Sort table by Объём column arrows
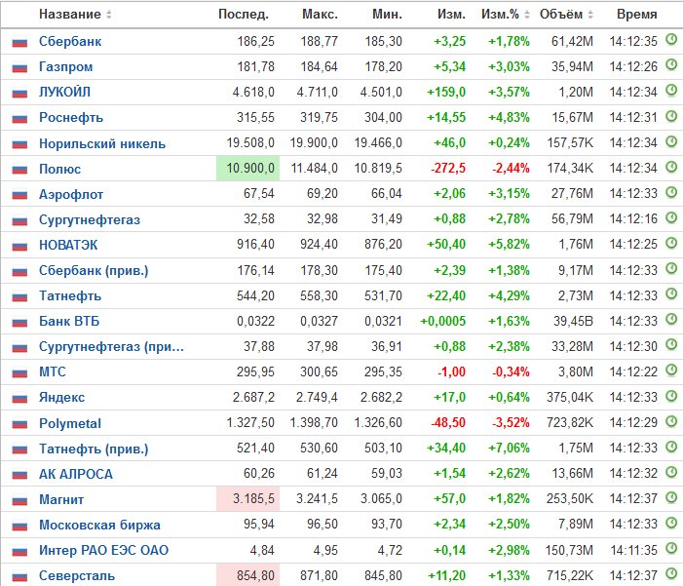The image size is (683, 586). (x=590, y=15)
